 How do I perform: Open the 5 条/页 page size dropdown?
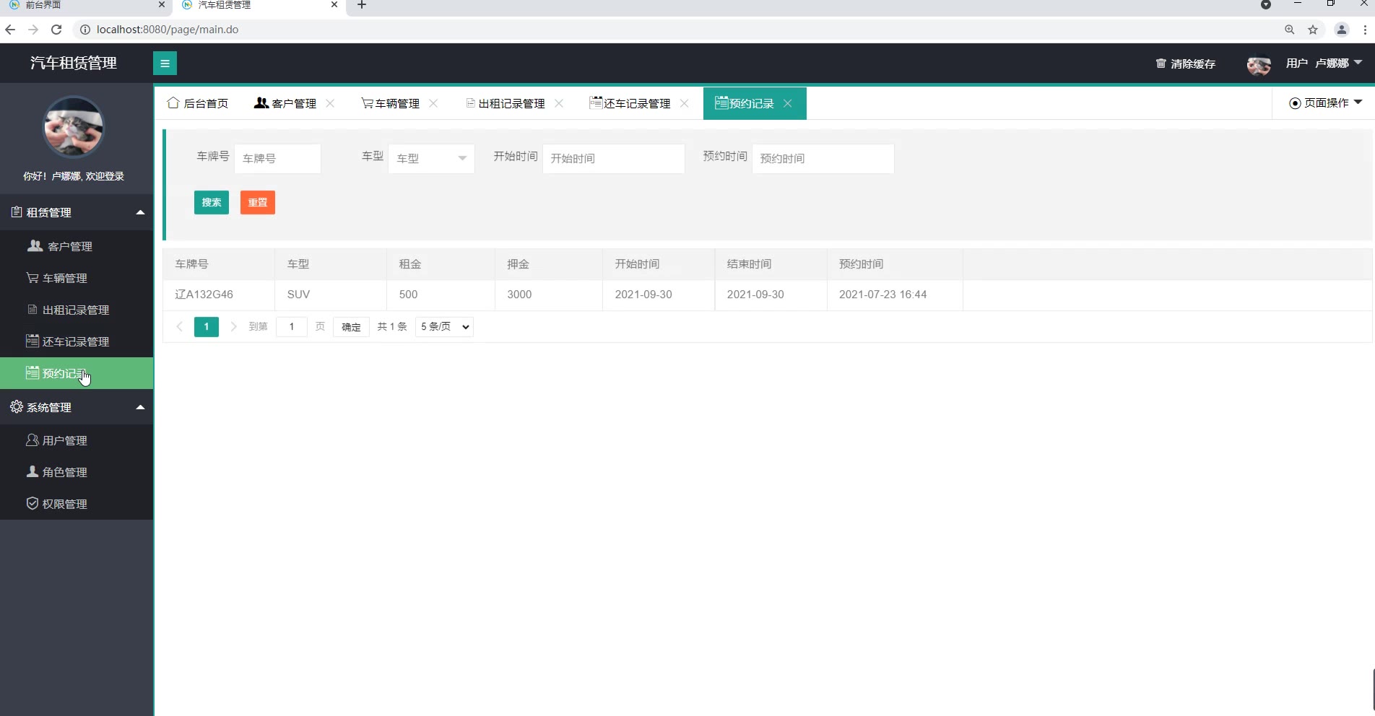[444, 327]
